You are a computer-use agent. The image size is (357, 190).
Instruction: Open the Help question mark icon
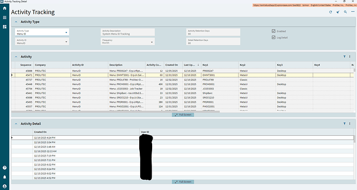[5, 168]
